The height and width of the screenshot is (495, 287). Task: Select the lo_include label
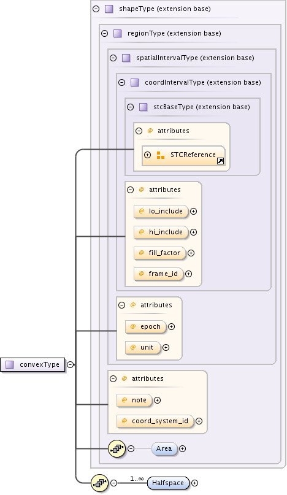tap(166, 211)
